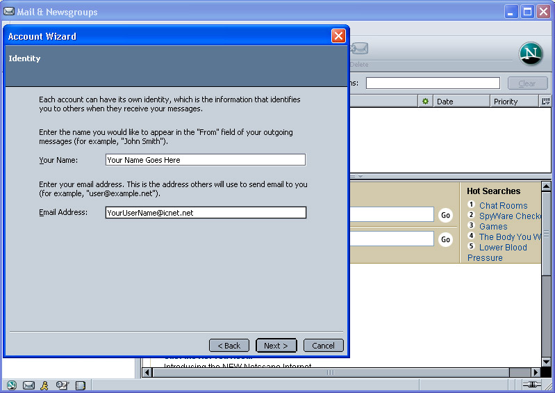Click the green thread status column icon

pyautogui.click(x=425, y=102)
